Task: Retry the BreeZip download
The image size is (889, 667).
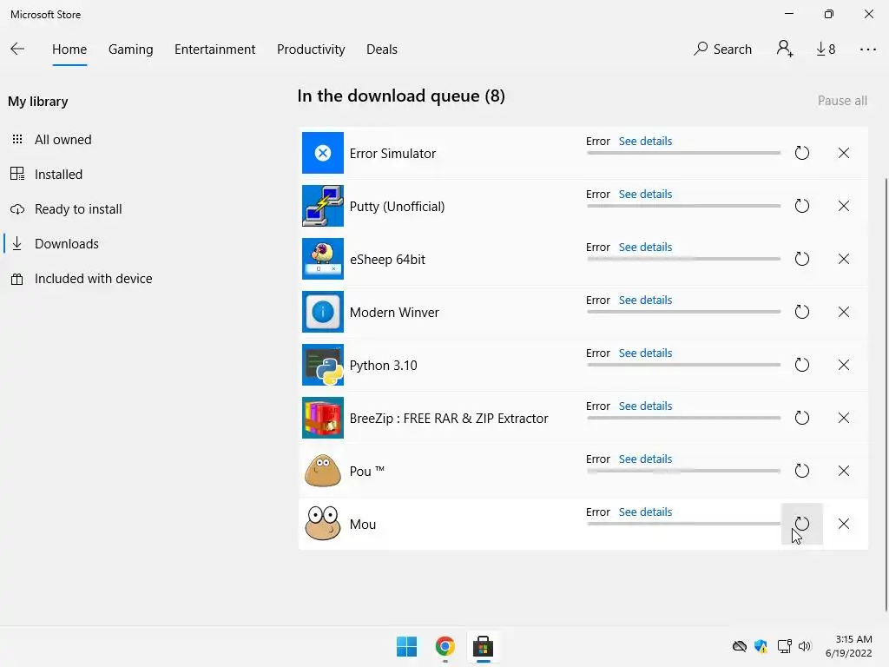Action: tap(801, 418)
